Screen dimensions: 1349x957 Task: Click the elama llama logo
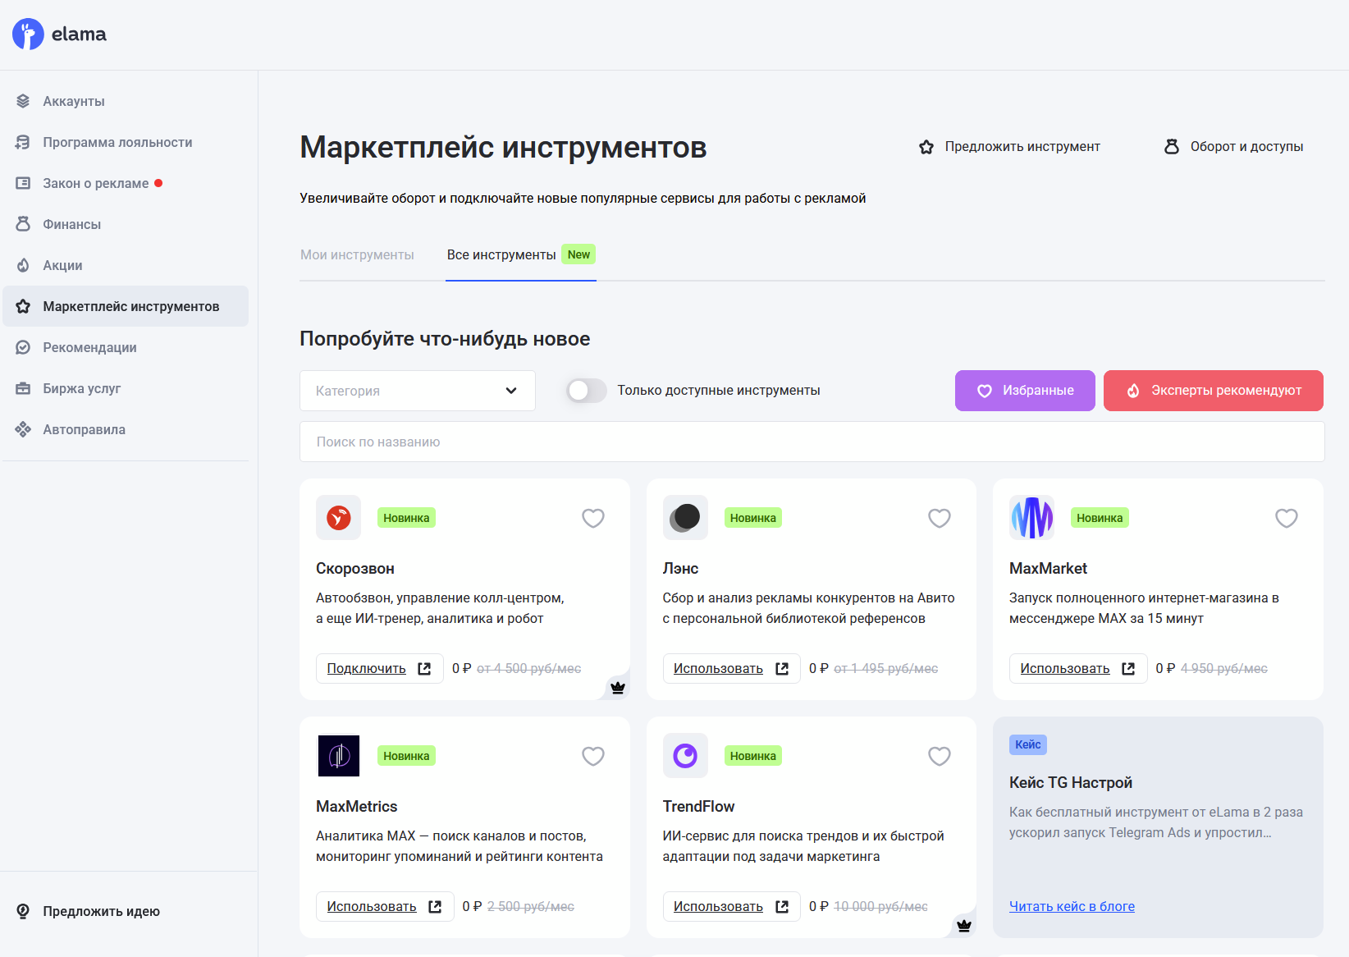[x=28, y=34]
